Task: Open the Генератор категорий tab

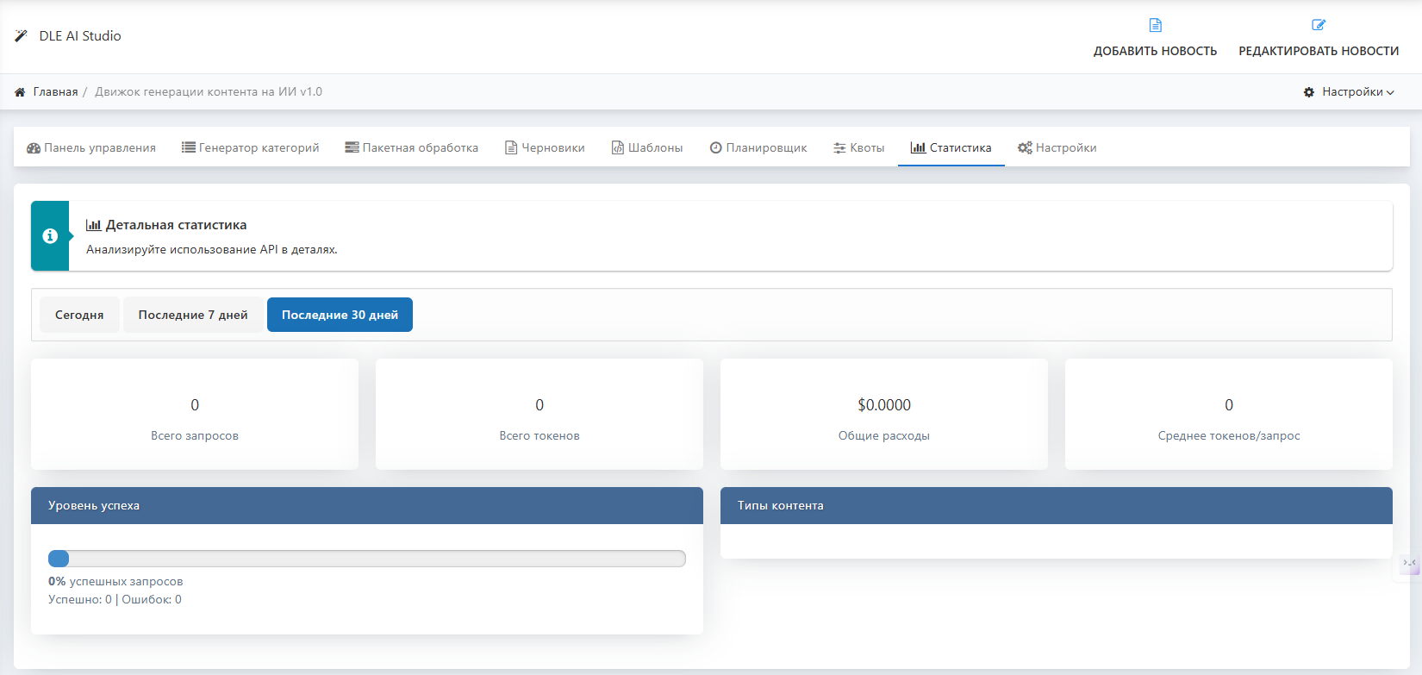Action: coord(250,148)
